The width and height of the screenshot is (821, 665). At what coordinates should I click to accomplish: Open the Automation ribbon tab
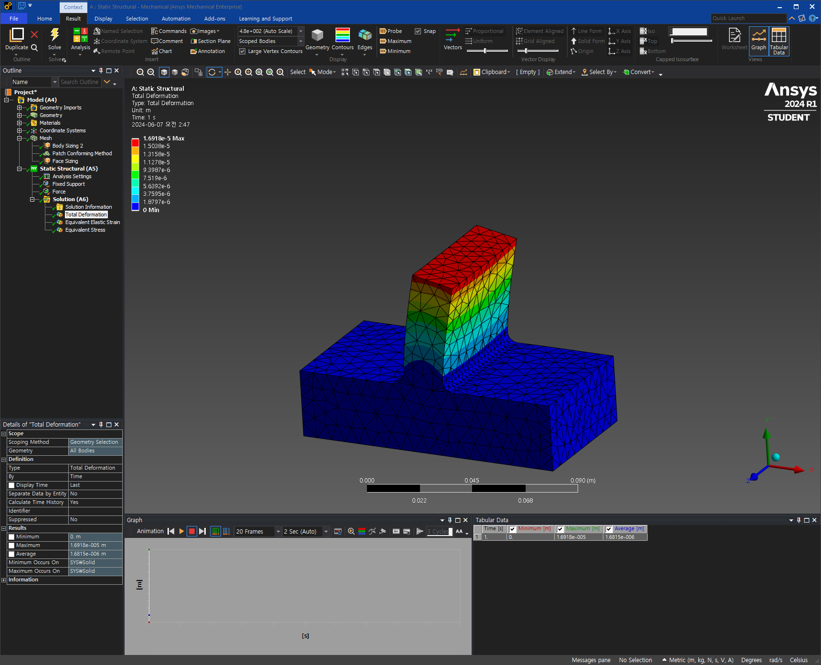(176, 19)
